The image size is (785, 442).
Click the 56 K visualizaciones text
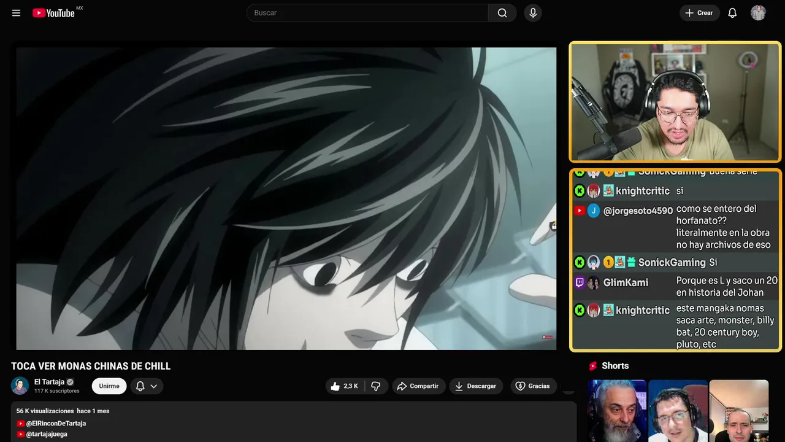pyautogui.click(x=45, y=411)
